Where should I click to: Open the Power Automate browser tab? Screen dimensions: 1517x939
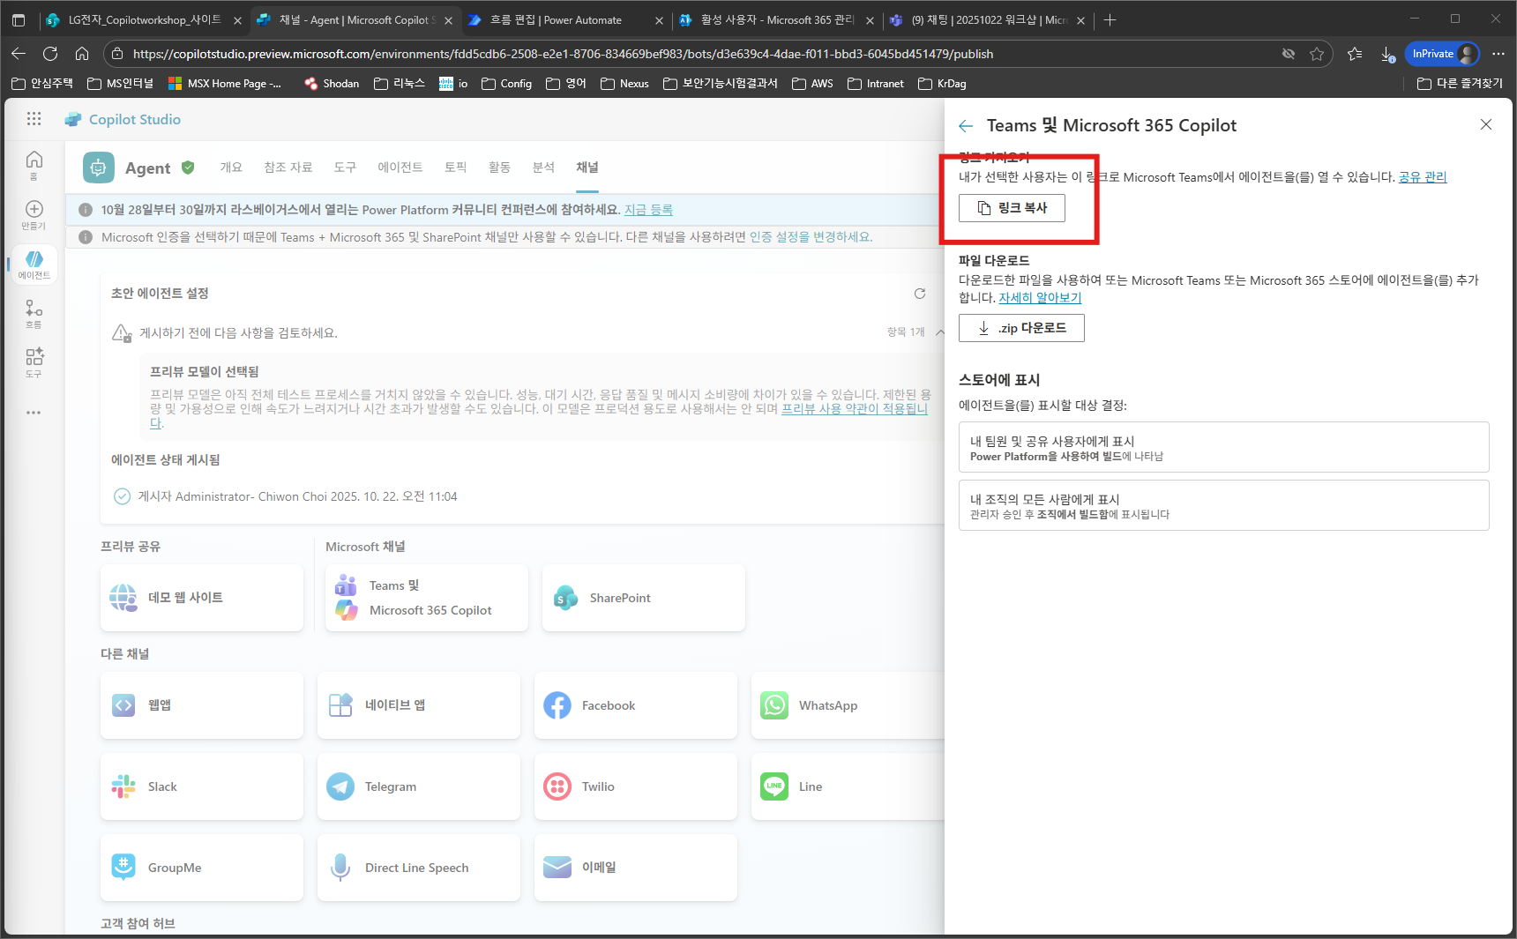[567, 20]
